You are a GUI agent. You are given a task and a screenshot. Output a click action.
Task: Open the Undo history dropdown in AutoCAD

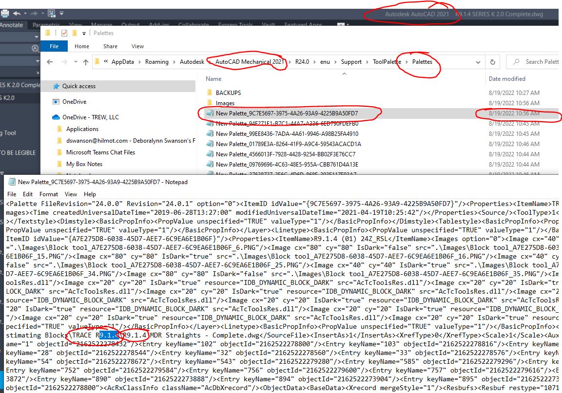coord(25,13)
